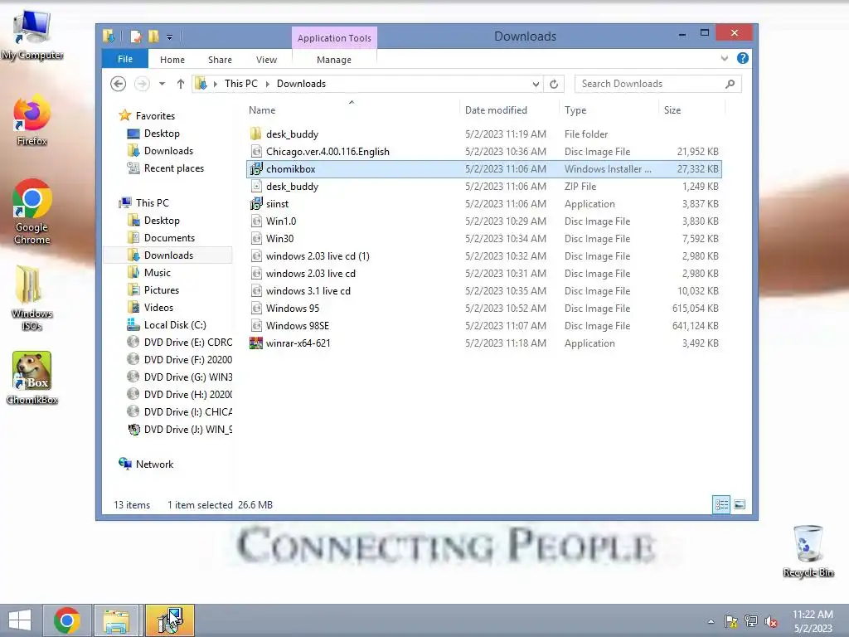Click the search magnifier icon
The image size is (849, 637).
coord(730,84)
